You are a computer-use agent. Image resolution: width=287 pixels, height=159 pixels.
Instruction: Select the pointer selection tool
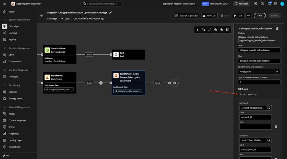click(197, 30)
